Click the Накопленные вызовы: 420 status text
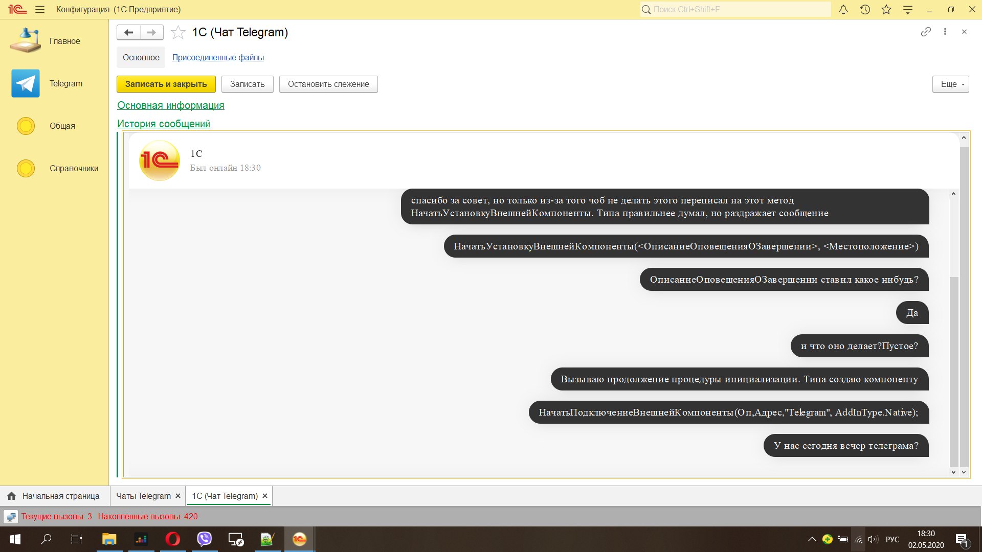This screenshot has height=552, width=982. pos(148,516)
